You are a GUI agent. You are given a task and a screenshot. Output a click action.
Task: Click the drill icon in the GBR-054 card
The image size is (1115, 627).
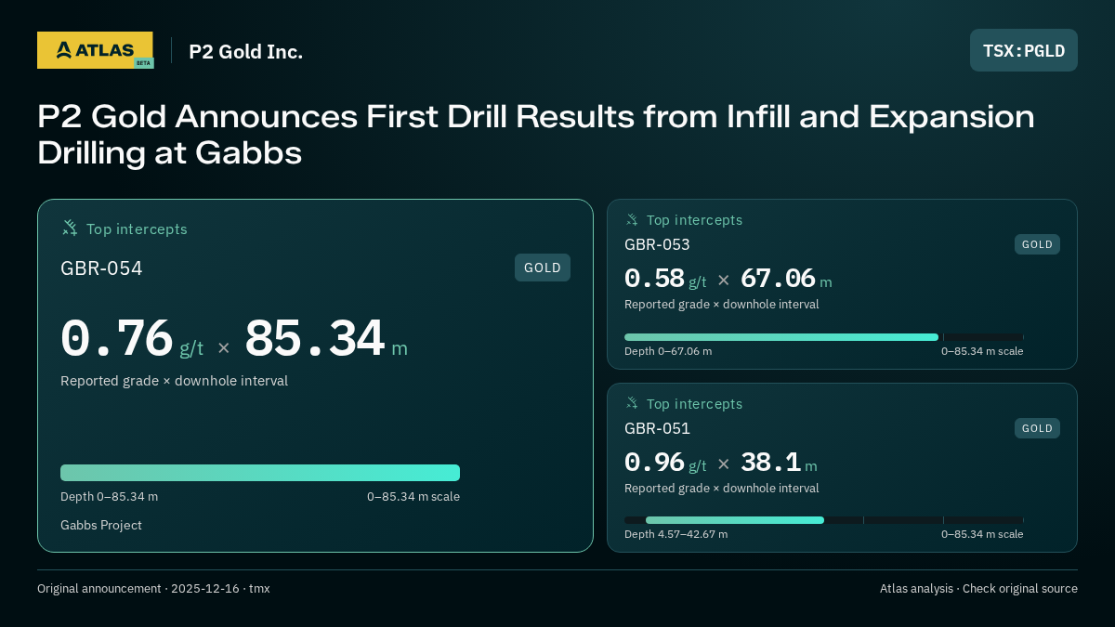point(70,228)
